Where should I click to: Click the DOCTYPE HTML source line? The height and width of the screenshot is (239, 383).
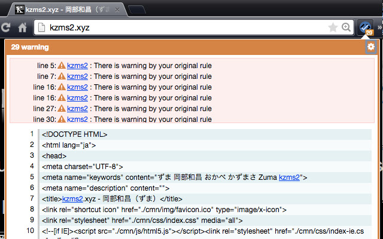[75, 134]
